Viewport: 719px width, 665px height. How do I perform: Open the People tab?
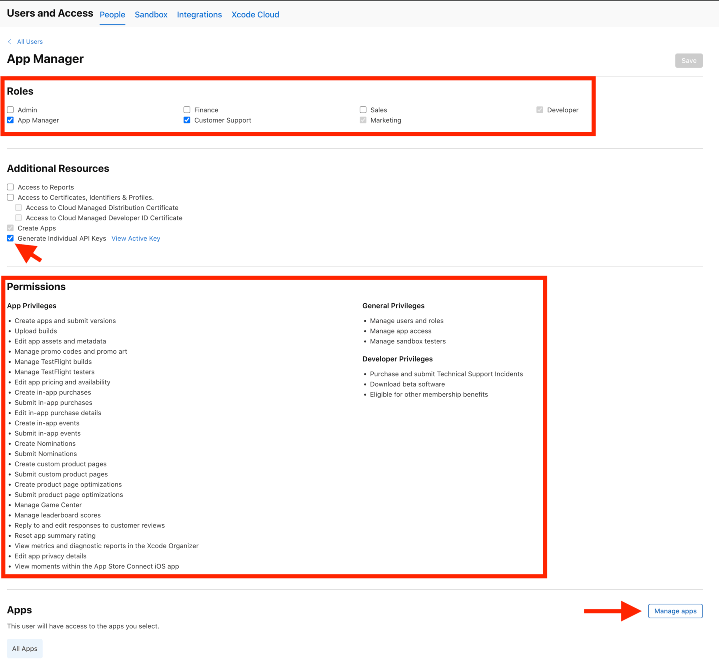112,15
